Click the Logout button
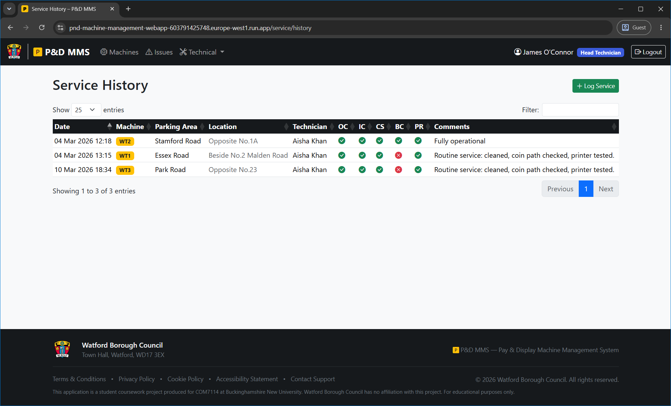The width and height of the screenshot is (671, 406). pyautogui.click(x=648, y=52)
